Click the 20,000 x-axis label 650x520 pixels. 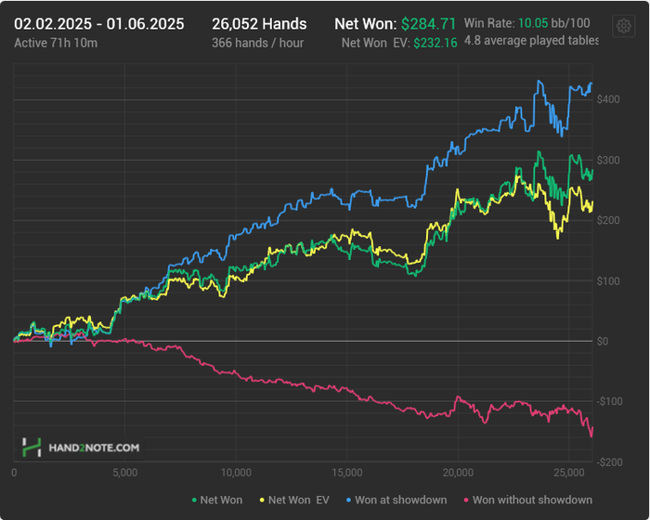pyautogui.click(x=458, y=473)
